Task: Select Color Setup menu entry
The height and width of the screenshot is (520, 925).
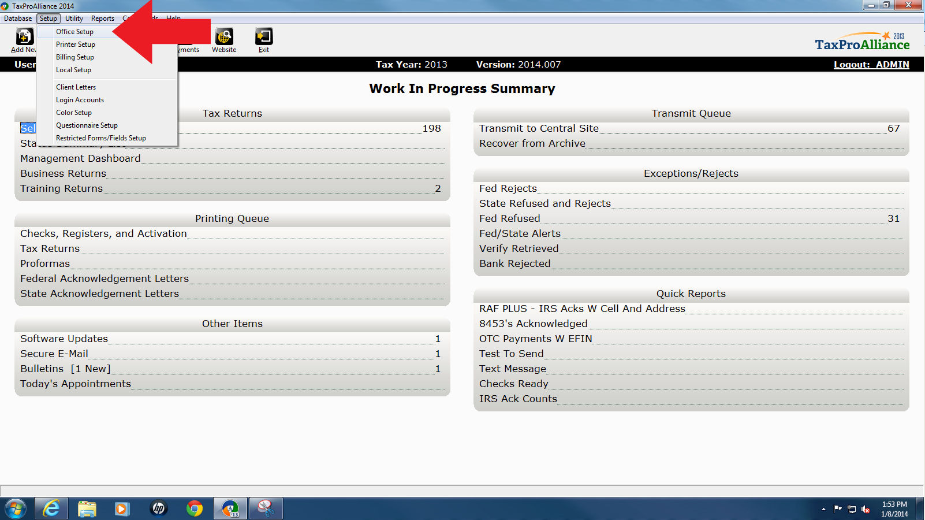Action: click(x=107, y=113)
